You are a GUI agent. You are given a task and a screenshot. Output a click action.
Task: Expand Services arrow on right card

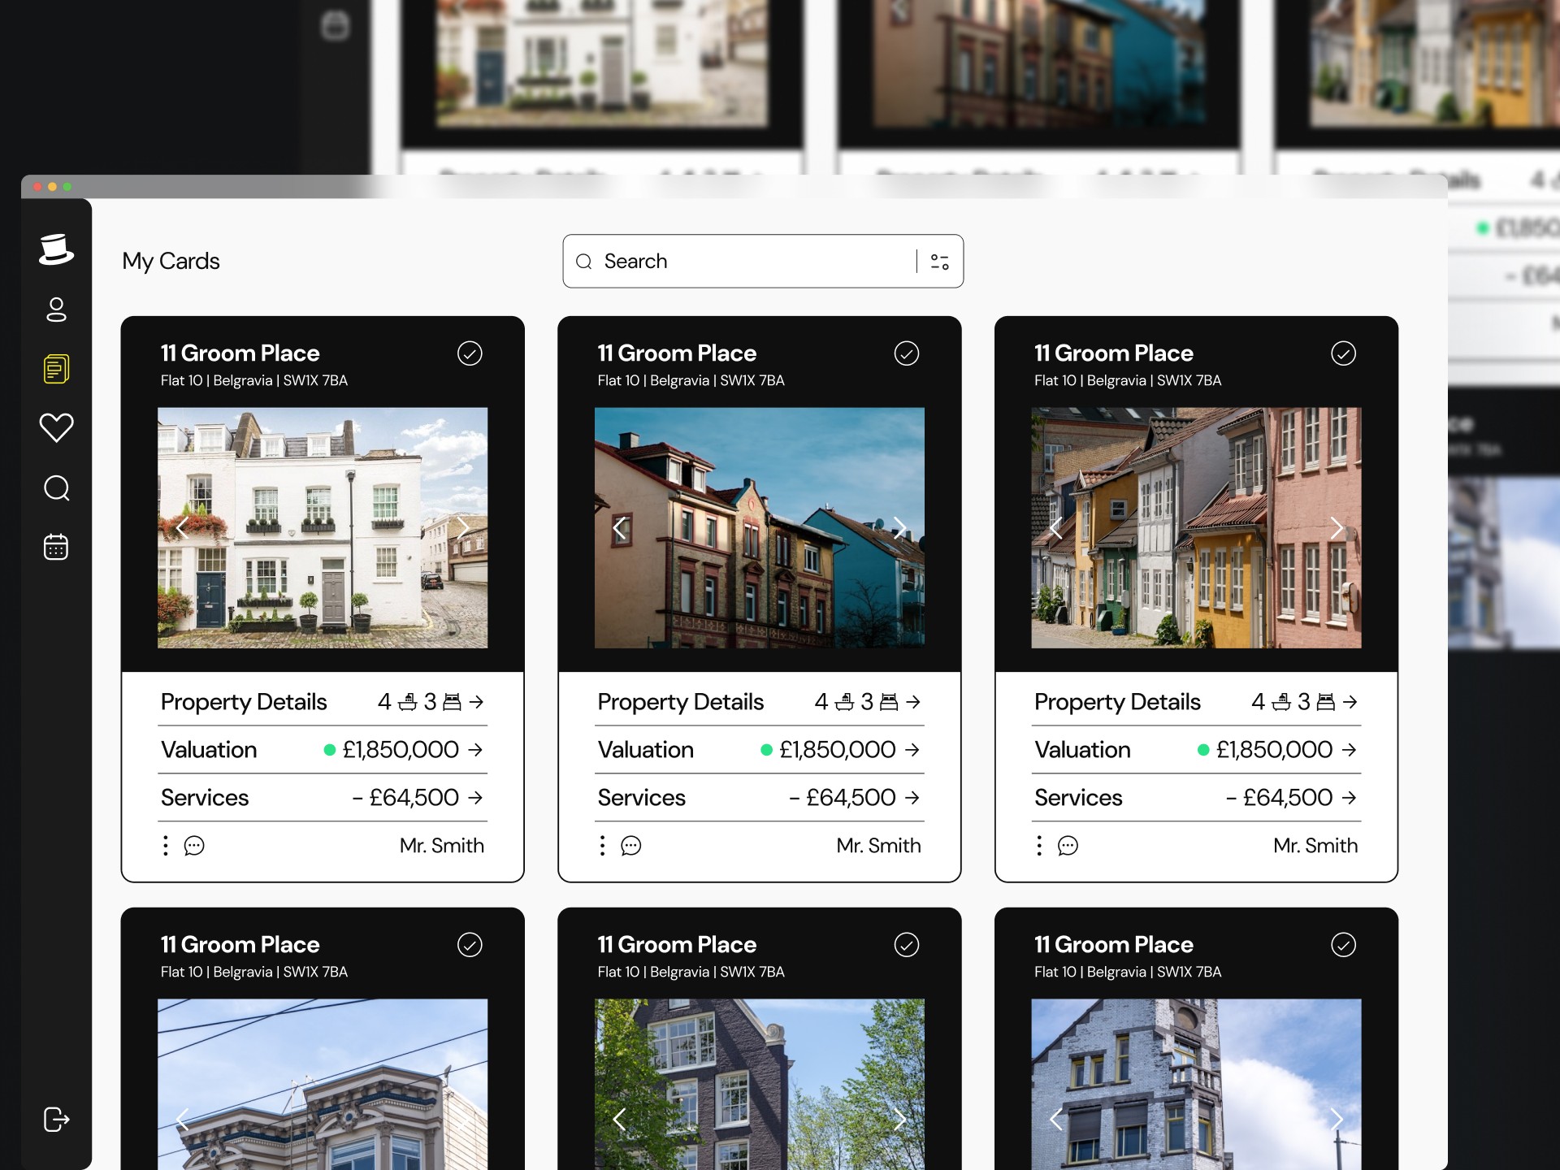(1350, 797)
